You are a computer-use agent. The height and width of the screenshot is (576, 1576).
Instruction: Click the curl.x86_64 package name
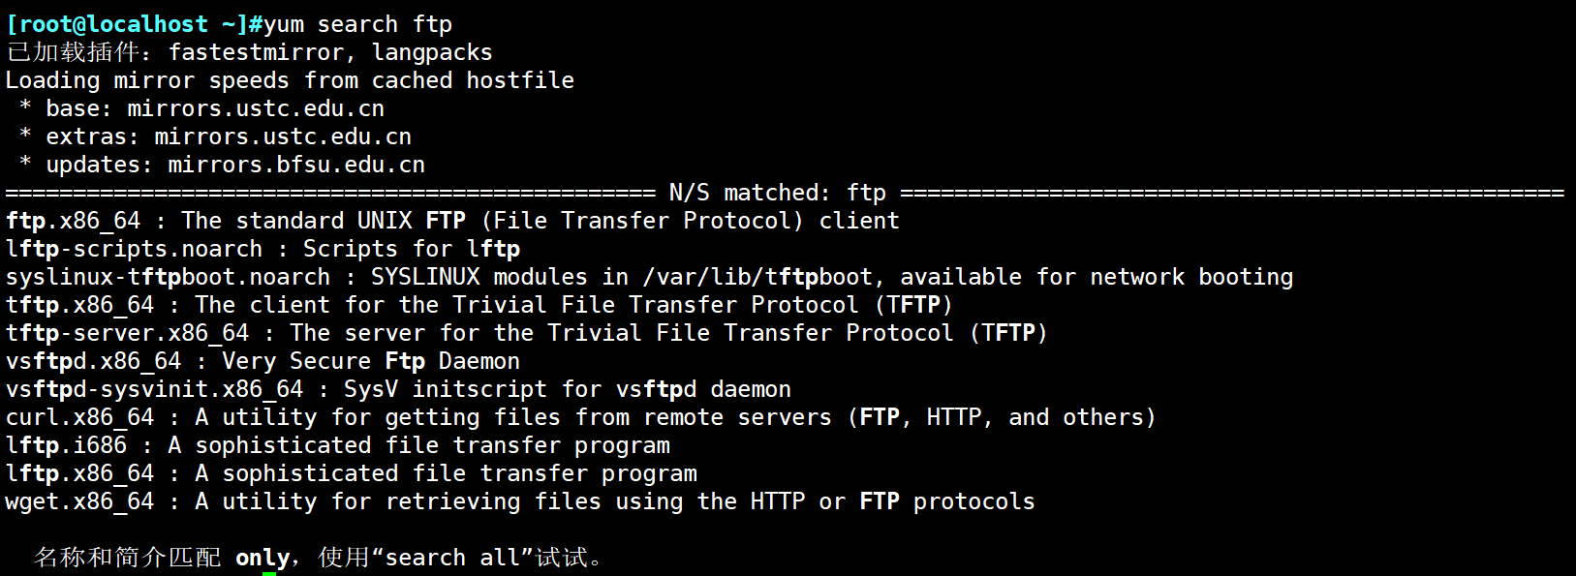click(x=80, y=417)
